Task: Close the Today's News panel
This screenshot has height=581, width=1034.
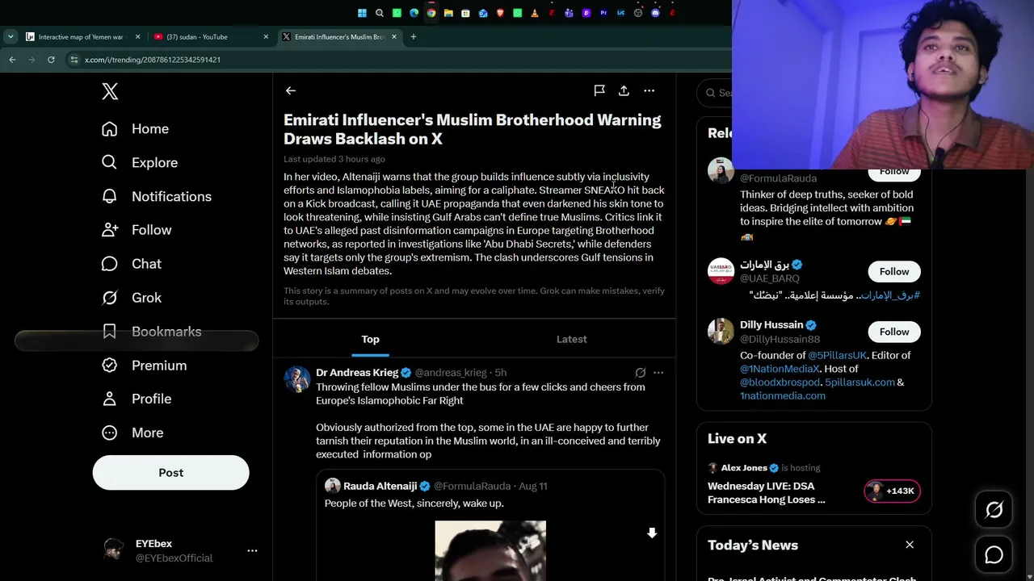Action: 910,545
